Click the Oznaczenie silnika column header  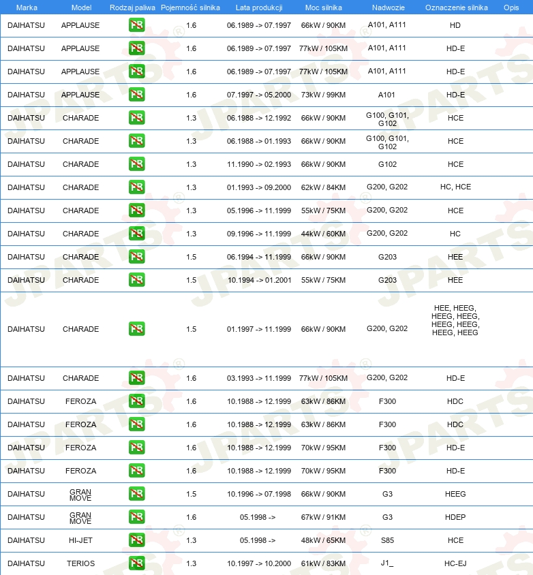[x=457, y=7]
